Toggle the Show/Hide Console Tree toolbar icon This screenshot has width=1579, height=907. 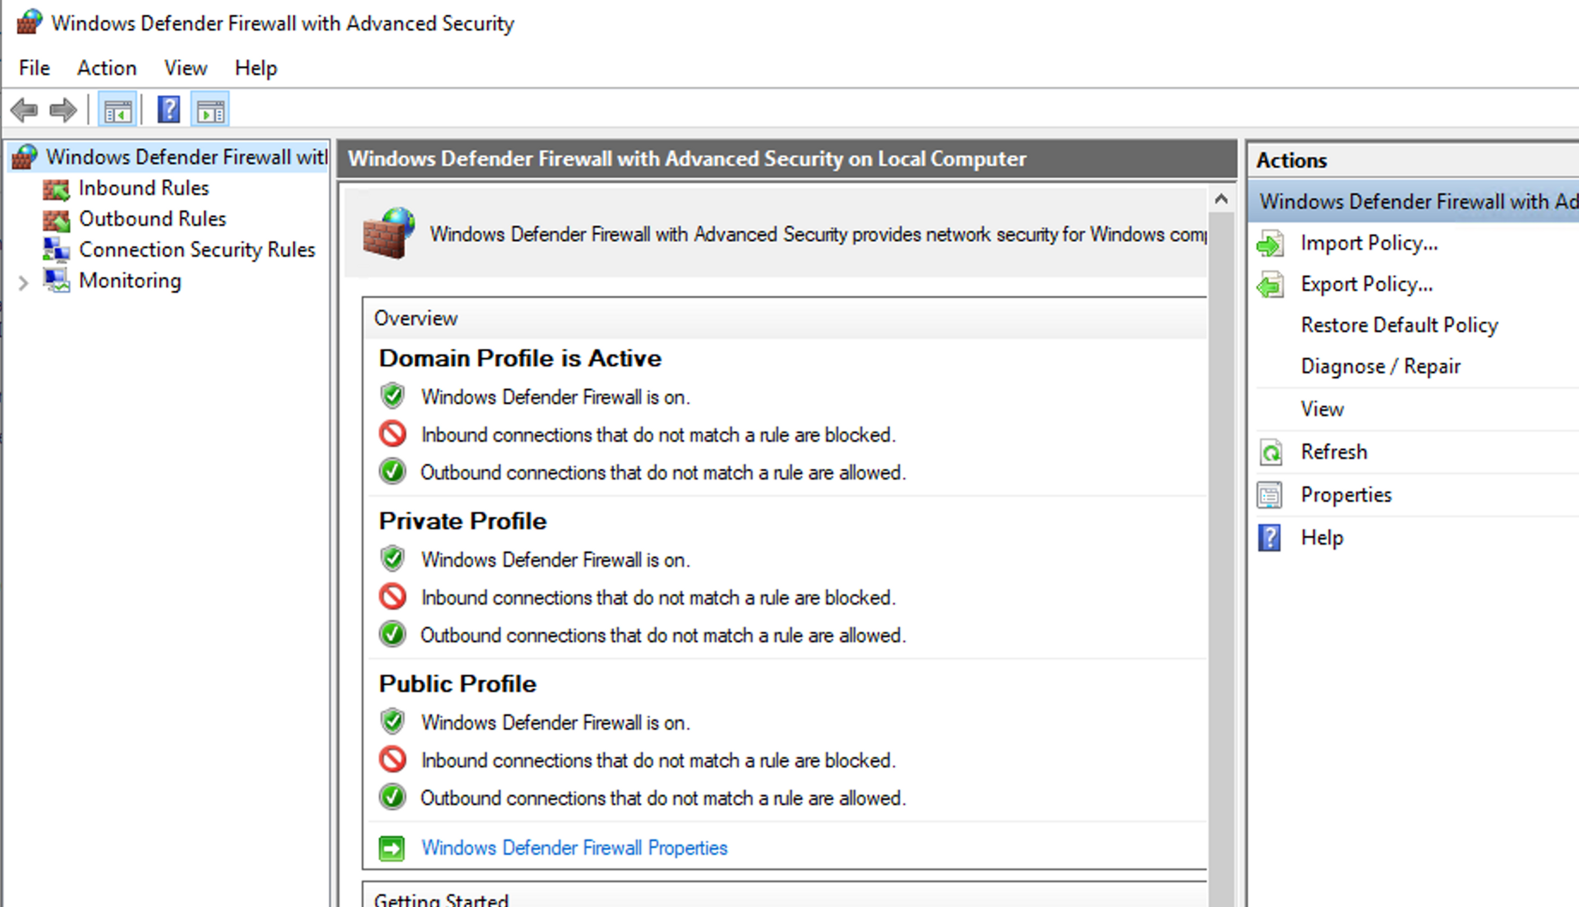click(x=117, y=110)
